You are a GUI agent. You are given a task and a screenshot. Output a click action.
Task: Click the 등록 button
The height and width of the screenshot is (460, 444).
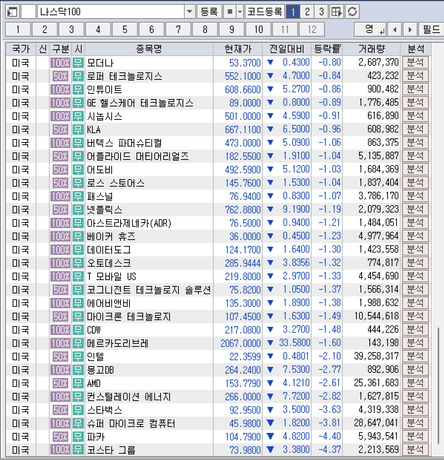pyautogui.click(x=209, y=12)
